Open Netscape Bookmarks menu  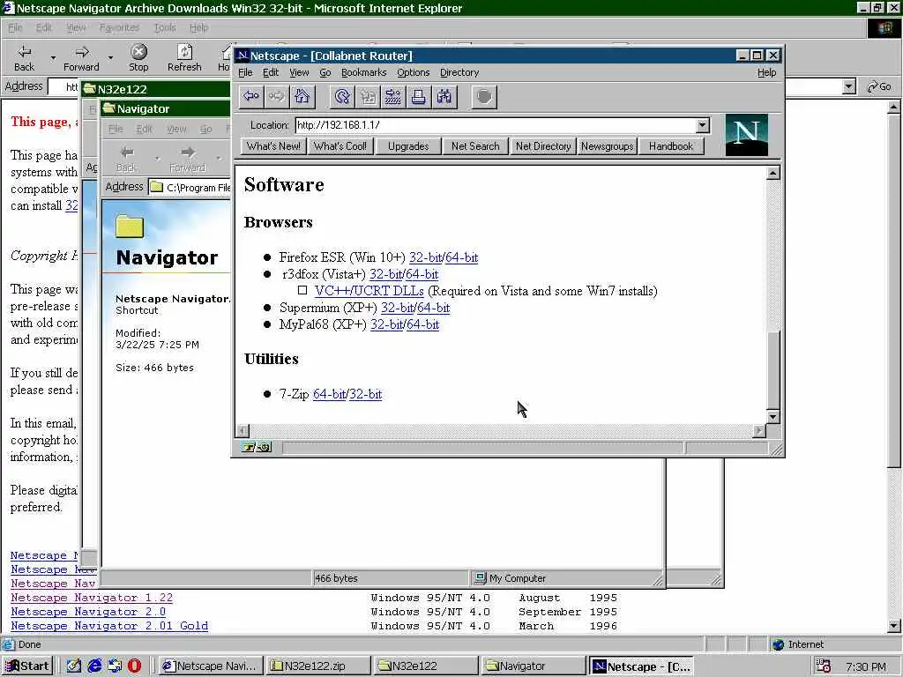pyautogui.click(x=363, y=72)
